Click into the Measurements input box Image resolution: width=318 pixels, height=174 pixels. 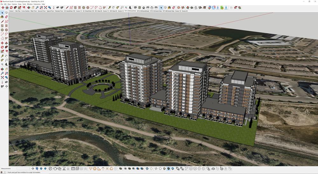coord(23,169)
